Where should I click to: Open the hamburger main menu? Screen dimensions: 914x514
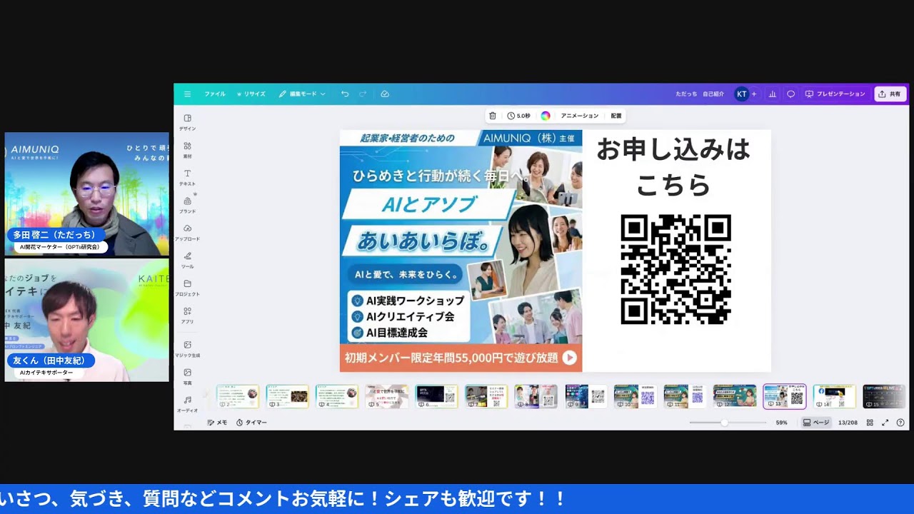pos(187,94)
